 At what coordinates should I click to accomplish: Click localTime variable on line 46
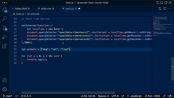38,29
